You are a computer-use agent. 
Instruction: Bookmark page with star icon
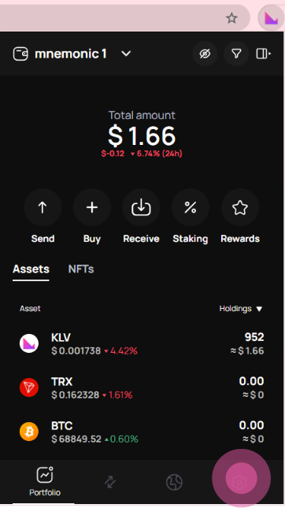231,18
